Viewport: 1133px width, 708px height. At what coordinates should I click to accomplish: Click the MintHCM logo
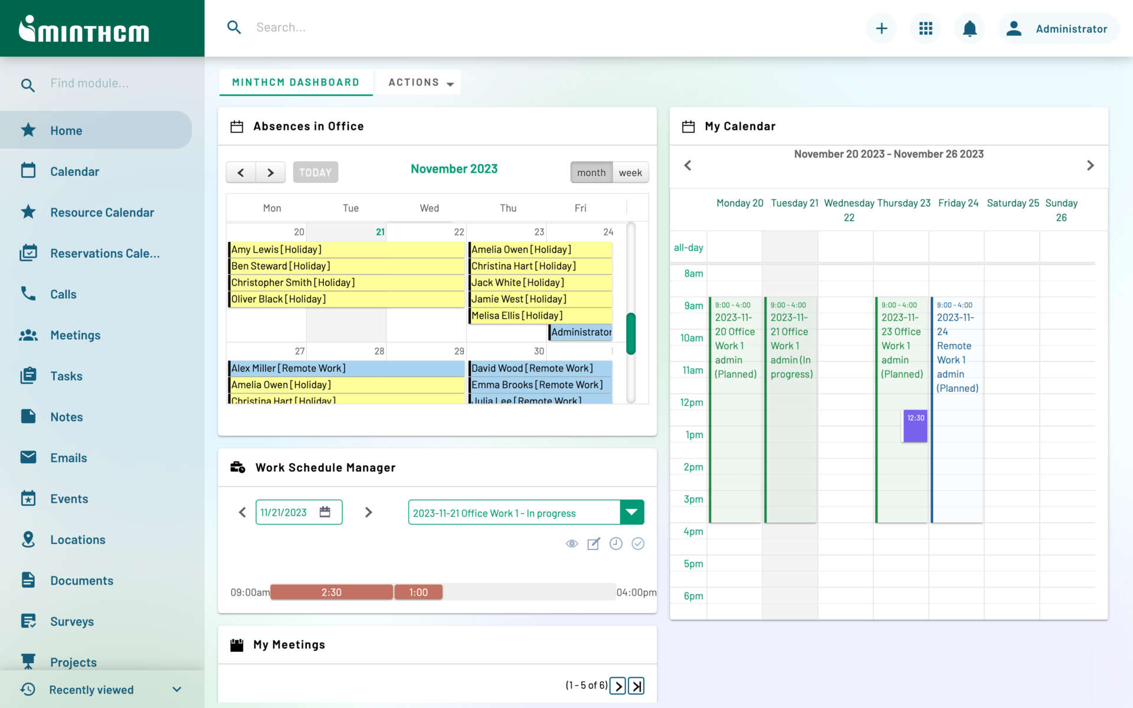tap(84, 29)
